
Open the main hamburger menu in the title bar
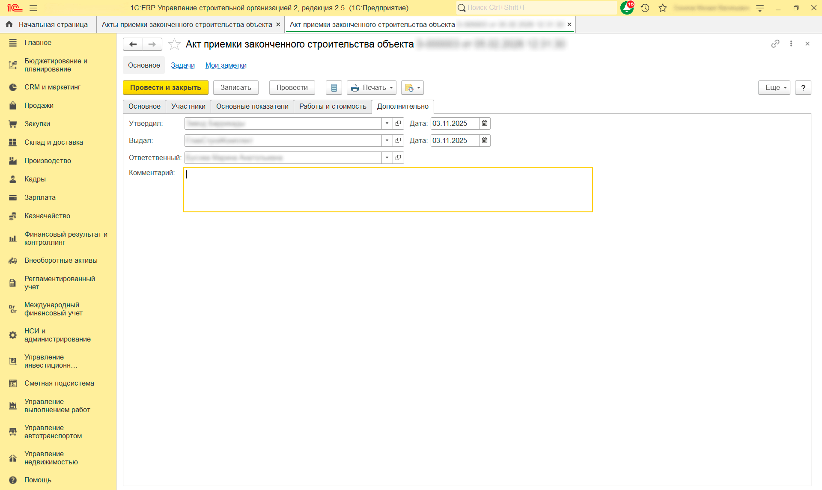[x=33, y=8]
